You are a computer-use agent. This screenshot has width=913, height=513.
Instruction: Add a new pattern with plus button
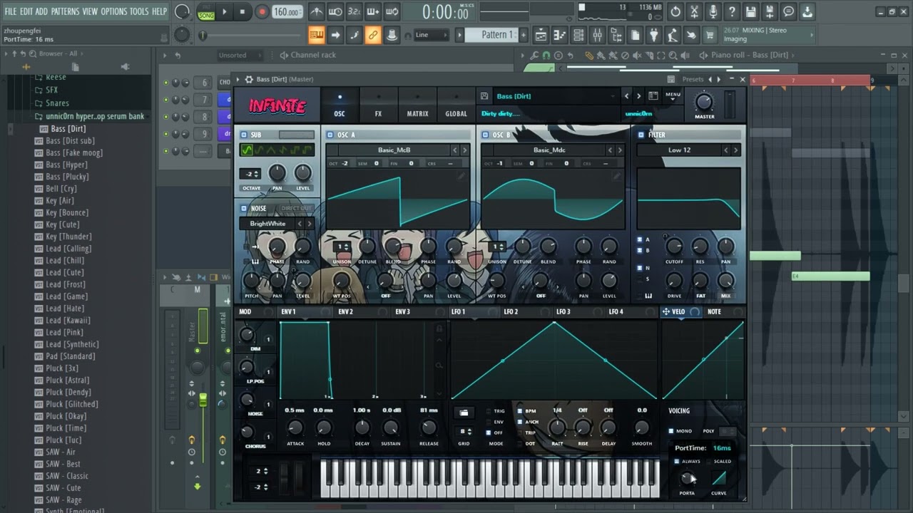523,35
